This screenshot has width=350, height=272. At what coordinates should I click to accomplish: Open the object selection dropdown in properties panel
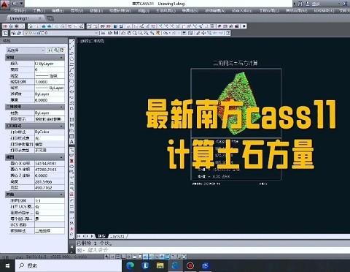pyautogui.click(x=26, y=50)
